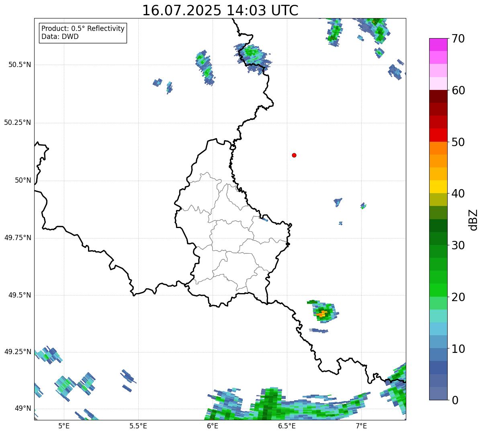Click the colorbar tick label 50
This screenshot has height=434, width=483.
[458, 142]
